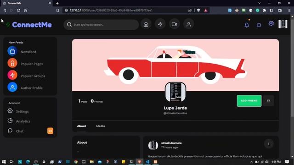Open the Brave shields icon

click(198, 10)
